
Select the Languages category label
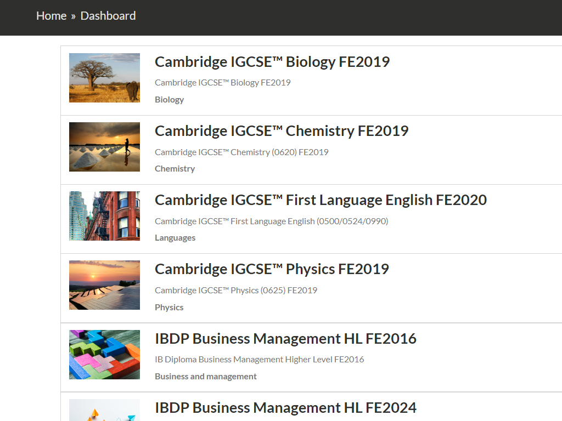tap(175, 238)
